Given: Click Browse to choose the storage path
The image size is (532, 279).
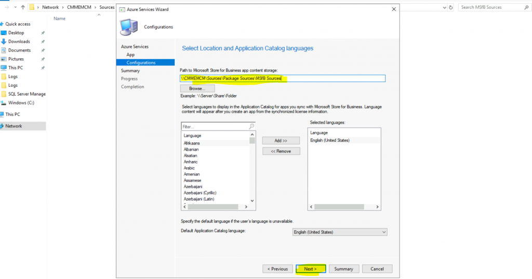Looking at the screenshot, I should pyautogui.click(x=197, y=88).
